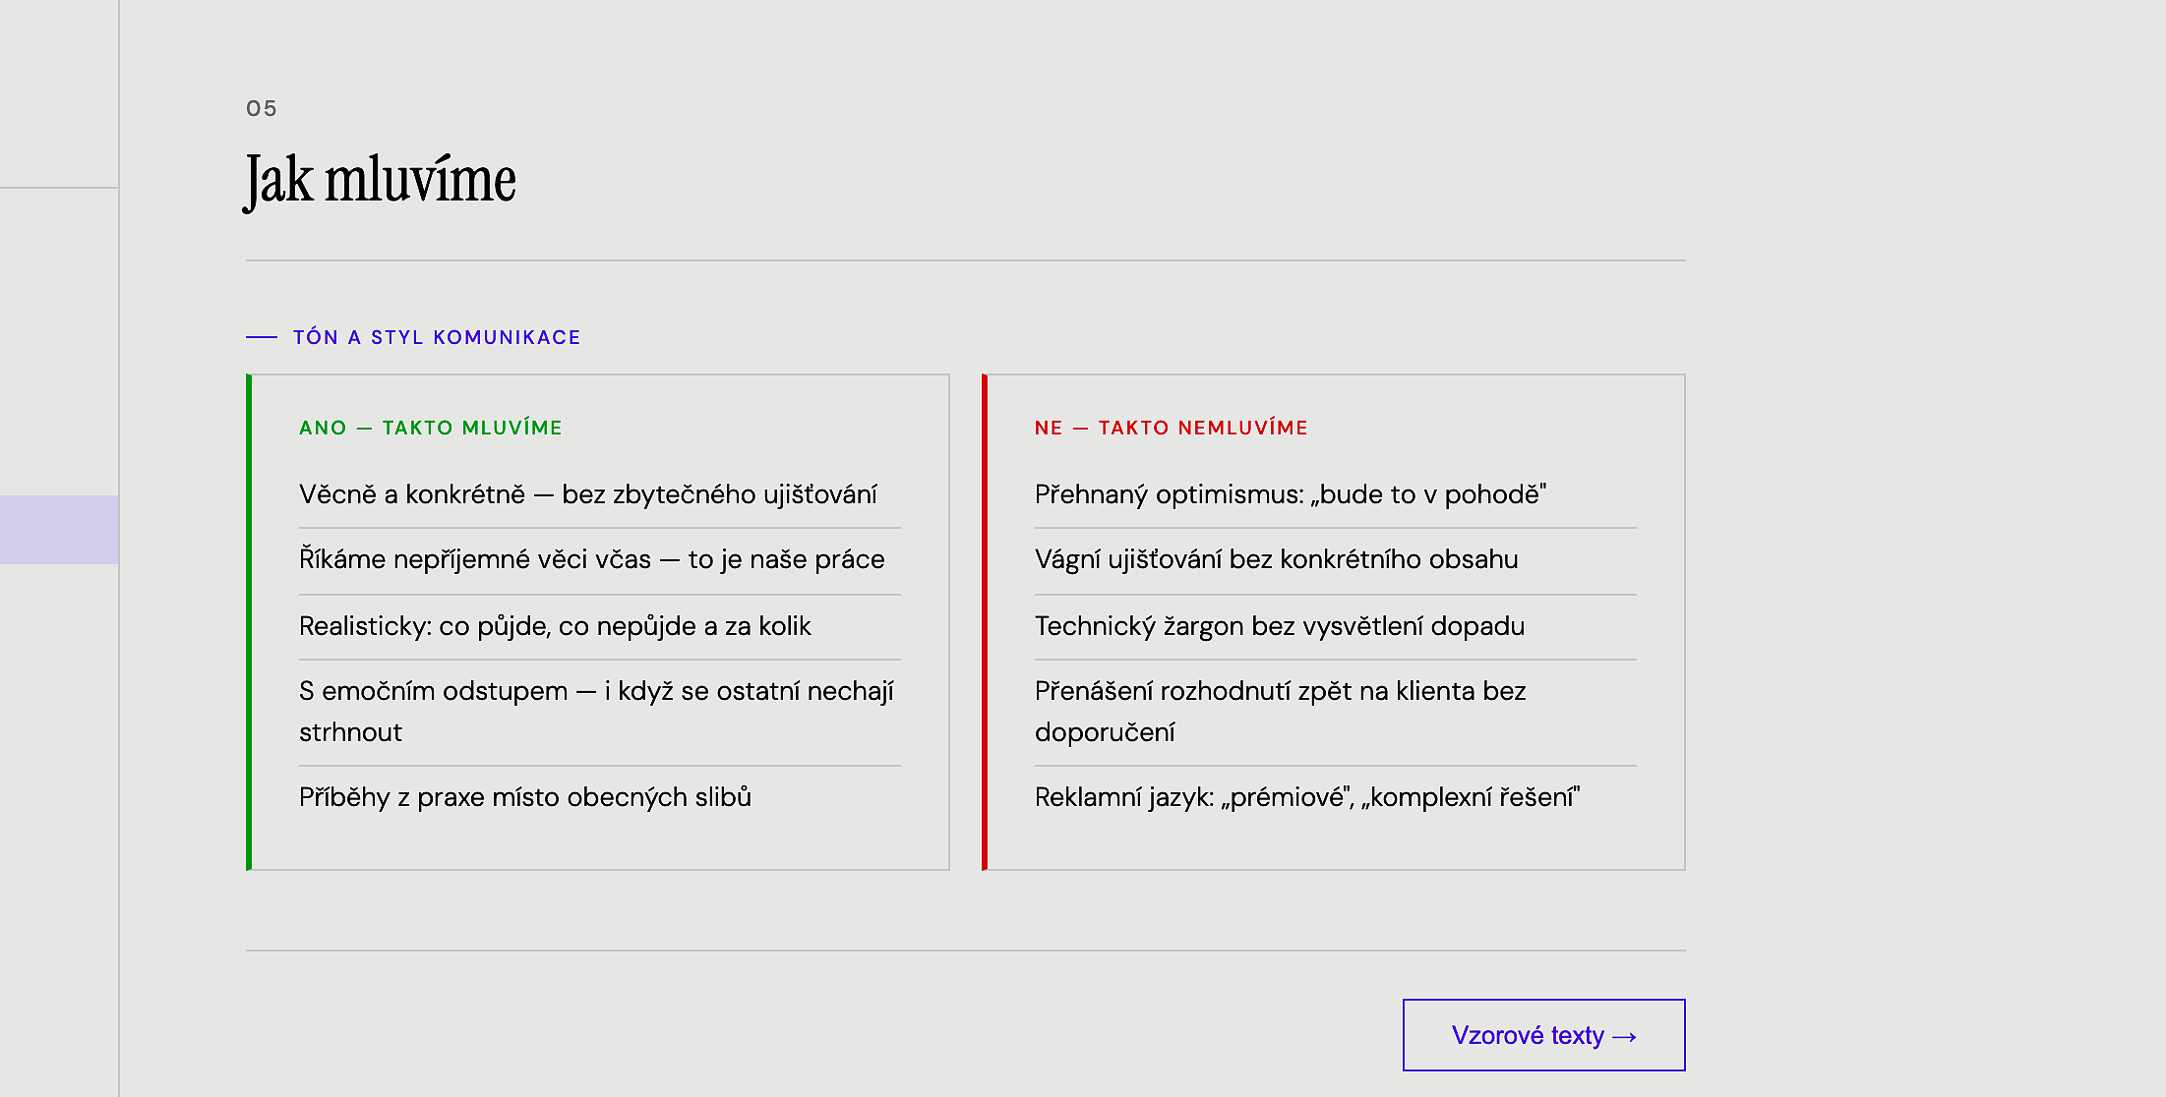Open the Vzorové texty button
This screenshot has width=2166, height=1097.
coord(1543,1035)
